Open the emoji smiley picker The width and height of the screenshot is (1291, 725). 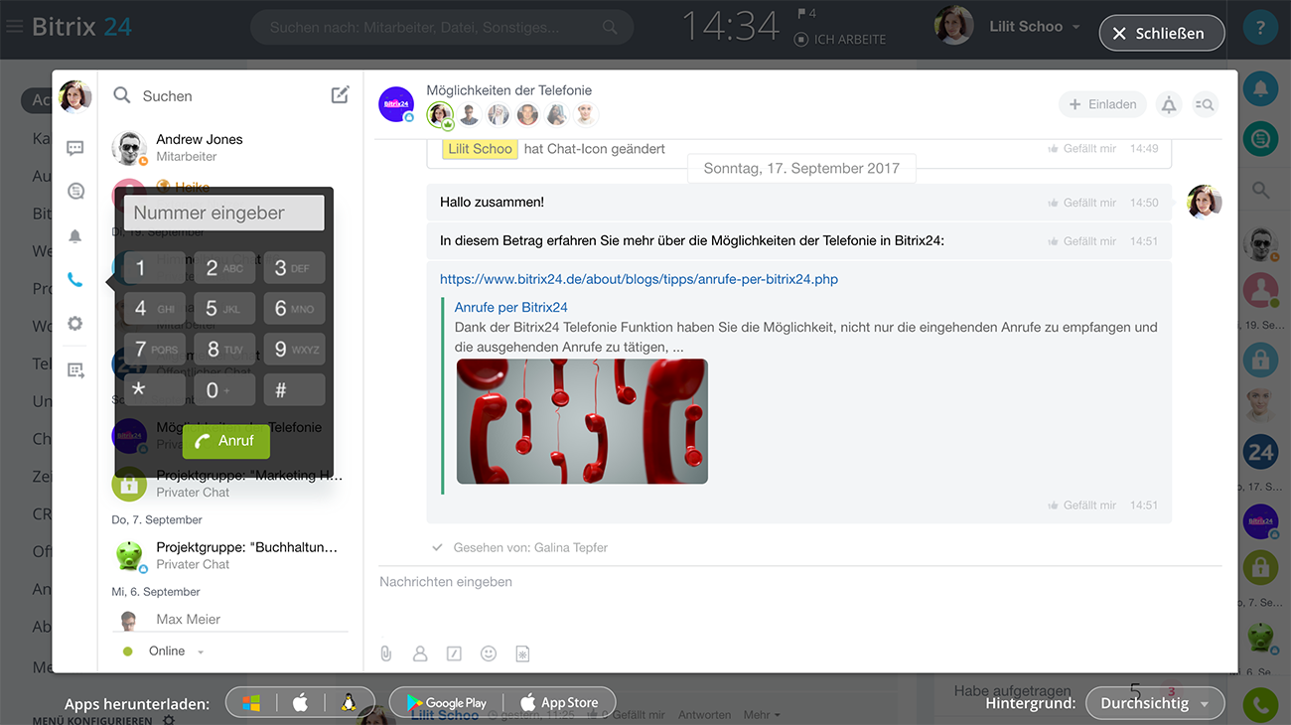pos(489,653)
